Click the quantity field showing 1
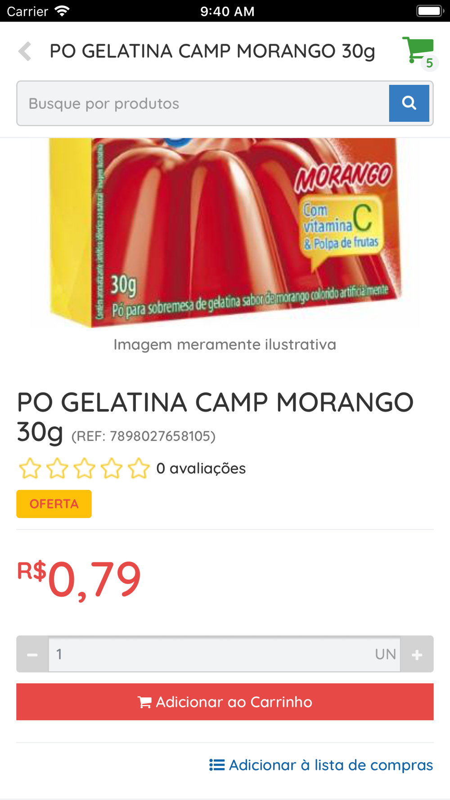The width and height of the screenshot is (450, 800). pos(224,654)
